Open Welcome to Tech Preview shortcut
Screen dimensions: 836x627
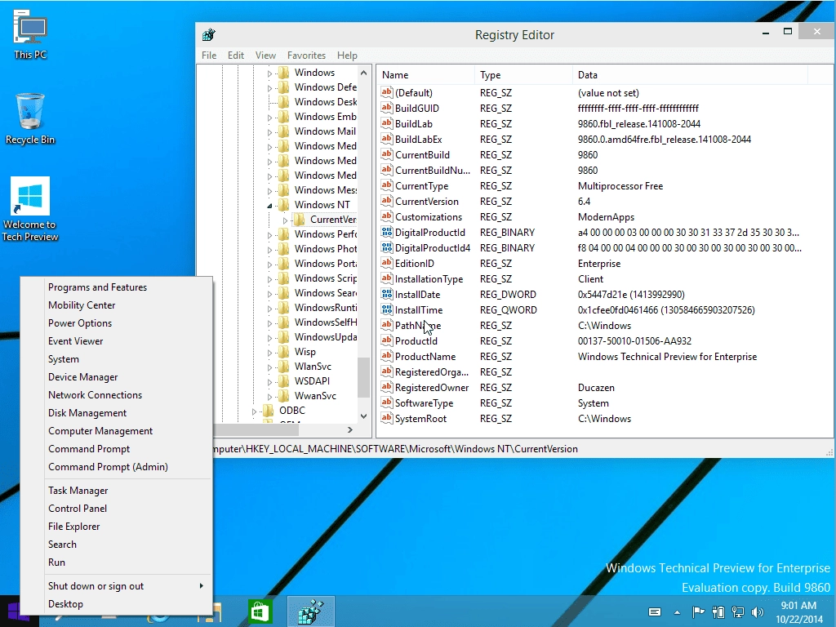tap(30, 208)
